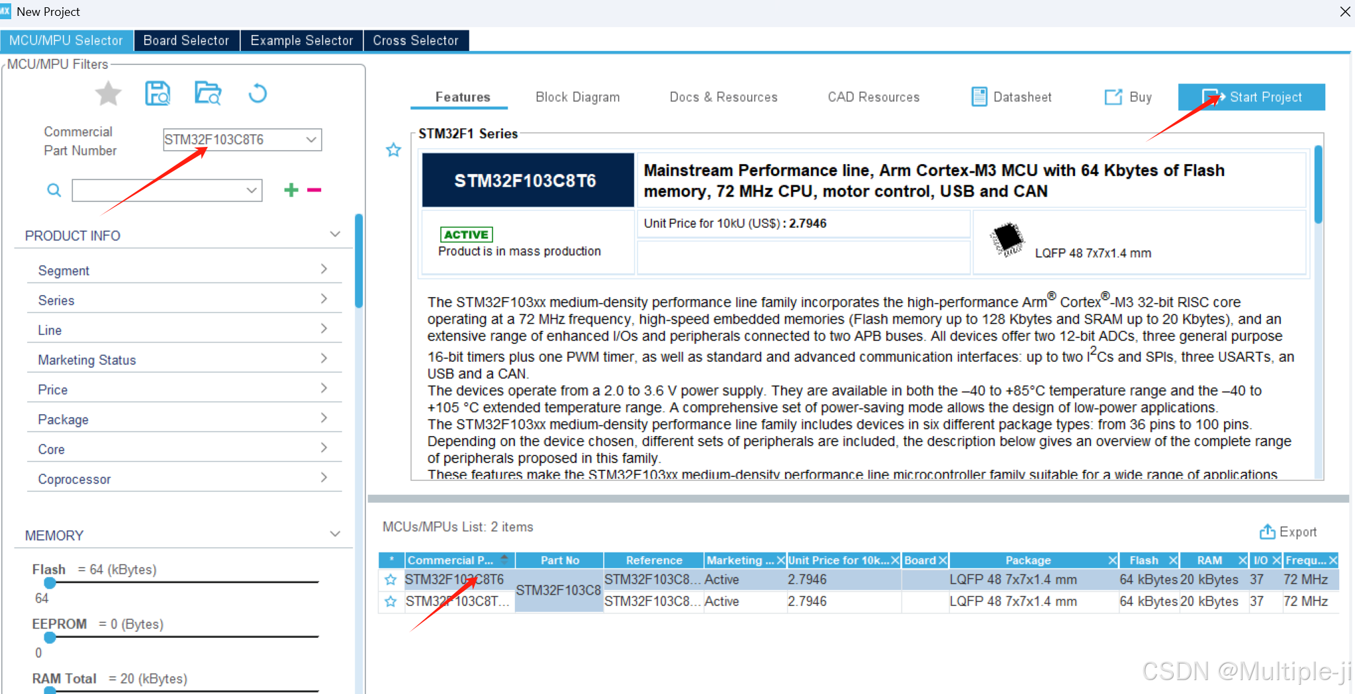
Task: Open the CAD Resources tab
Action: [x=874, y=97]
